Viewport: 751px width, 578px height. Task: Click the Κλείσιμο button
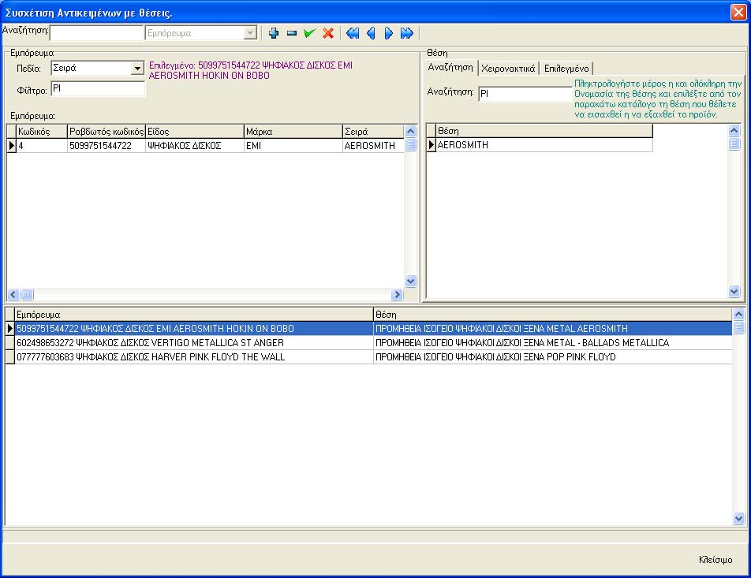pyautogui.click(x=716, y=559)
